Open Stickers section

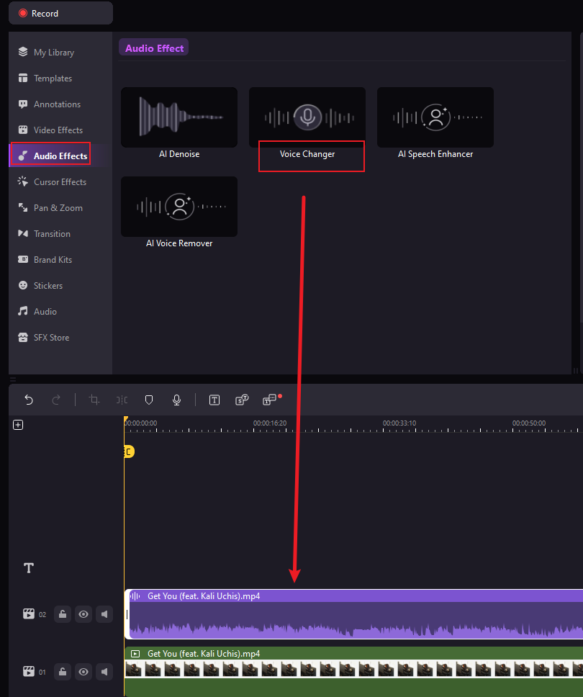click(x=48, y=285)
